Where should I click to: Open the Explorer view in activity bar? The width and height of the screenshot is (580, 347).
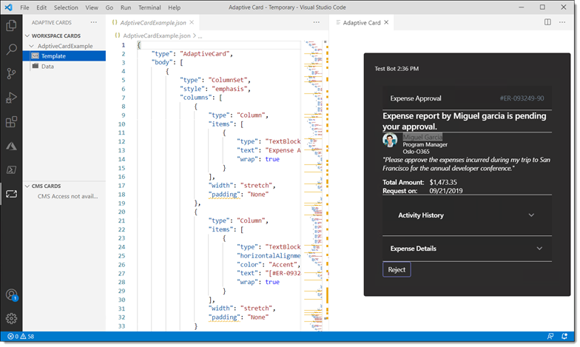tap(11, 26)
